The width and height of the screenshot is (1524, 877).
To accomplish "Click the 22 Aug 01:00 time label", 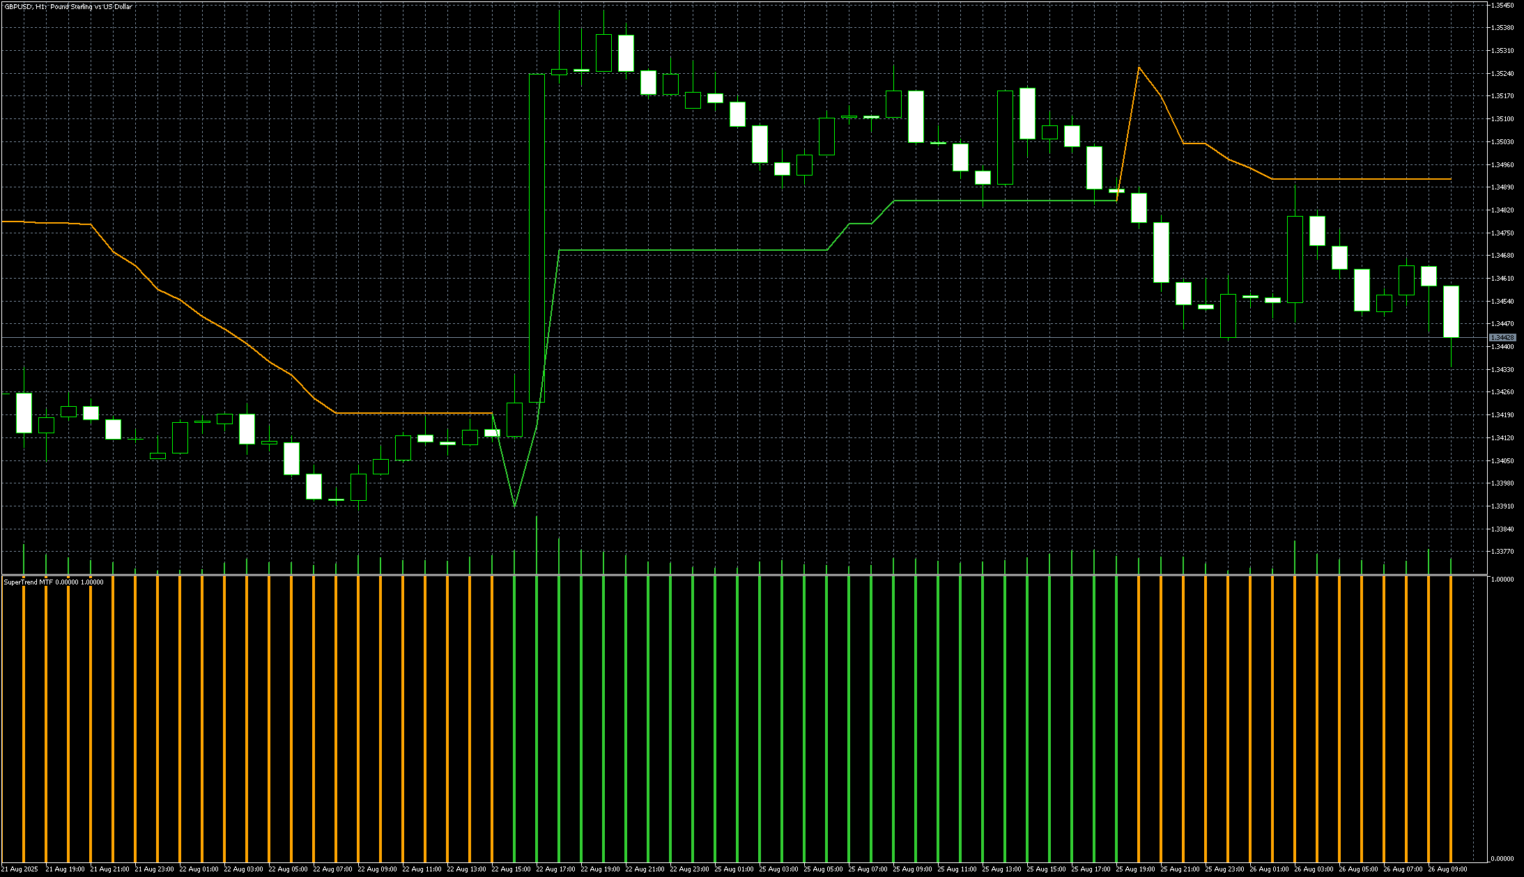I will [199, 869].
